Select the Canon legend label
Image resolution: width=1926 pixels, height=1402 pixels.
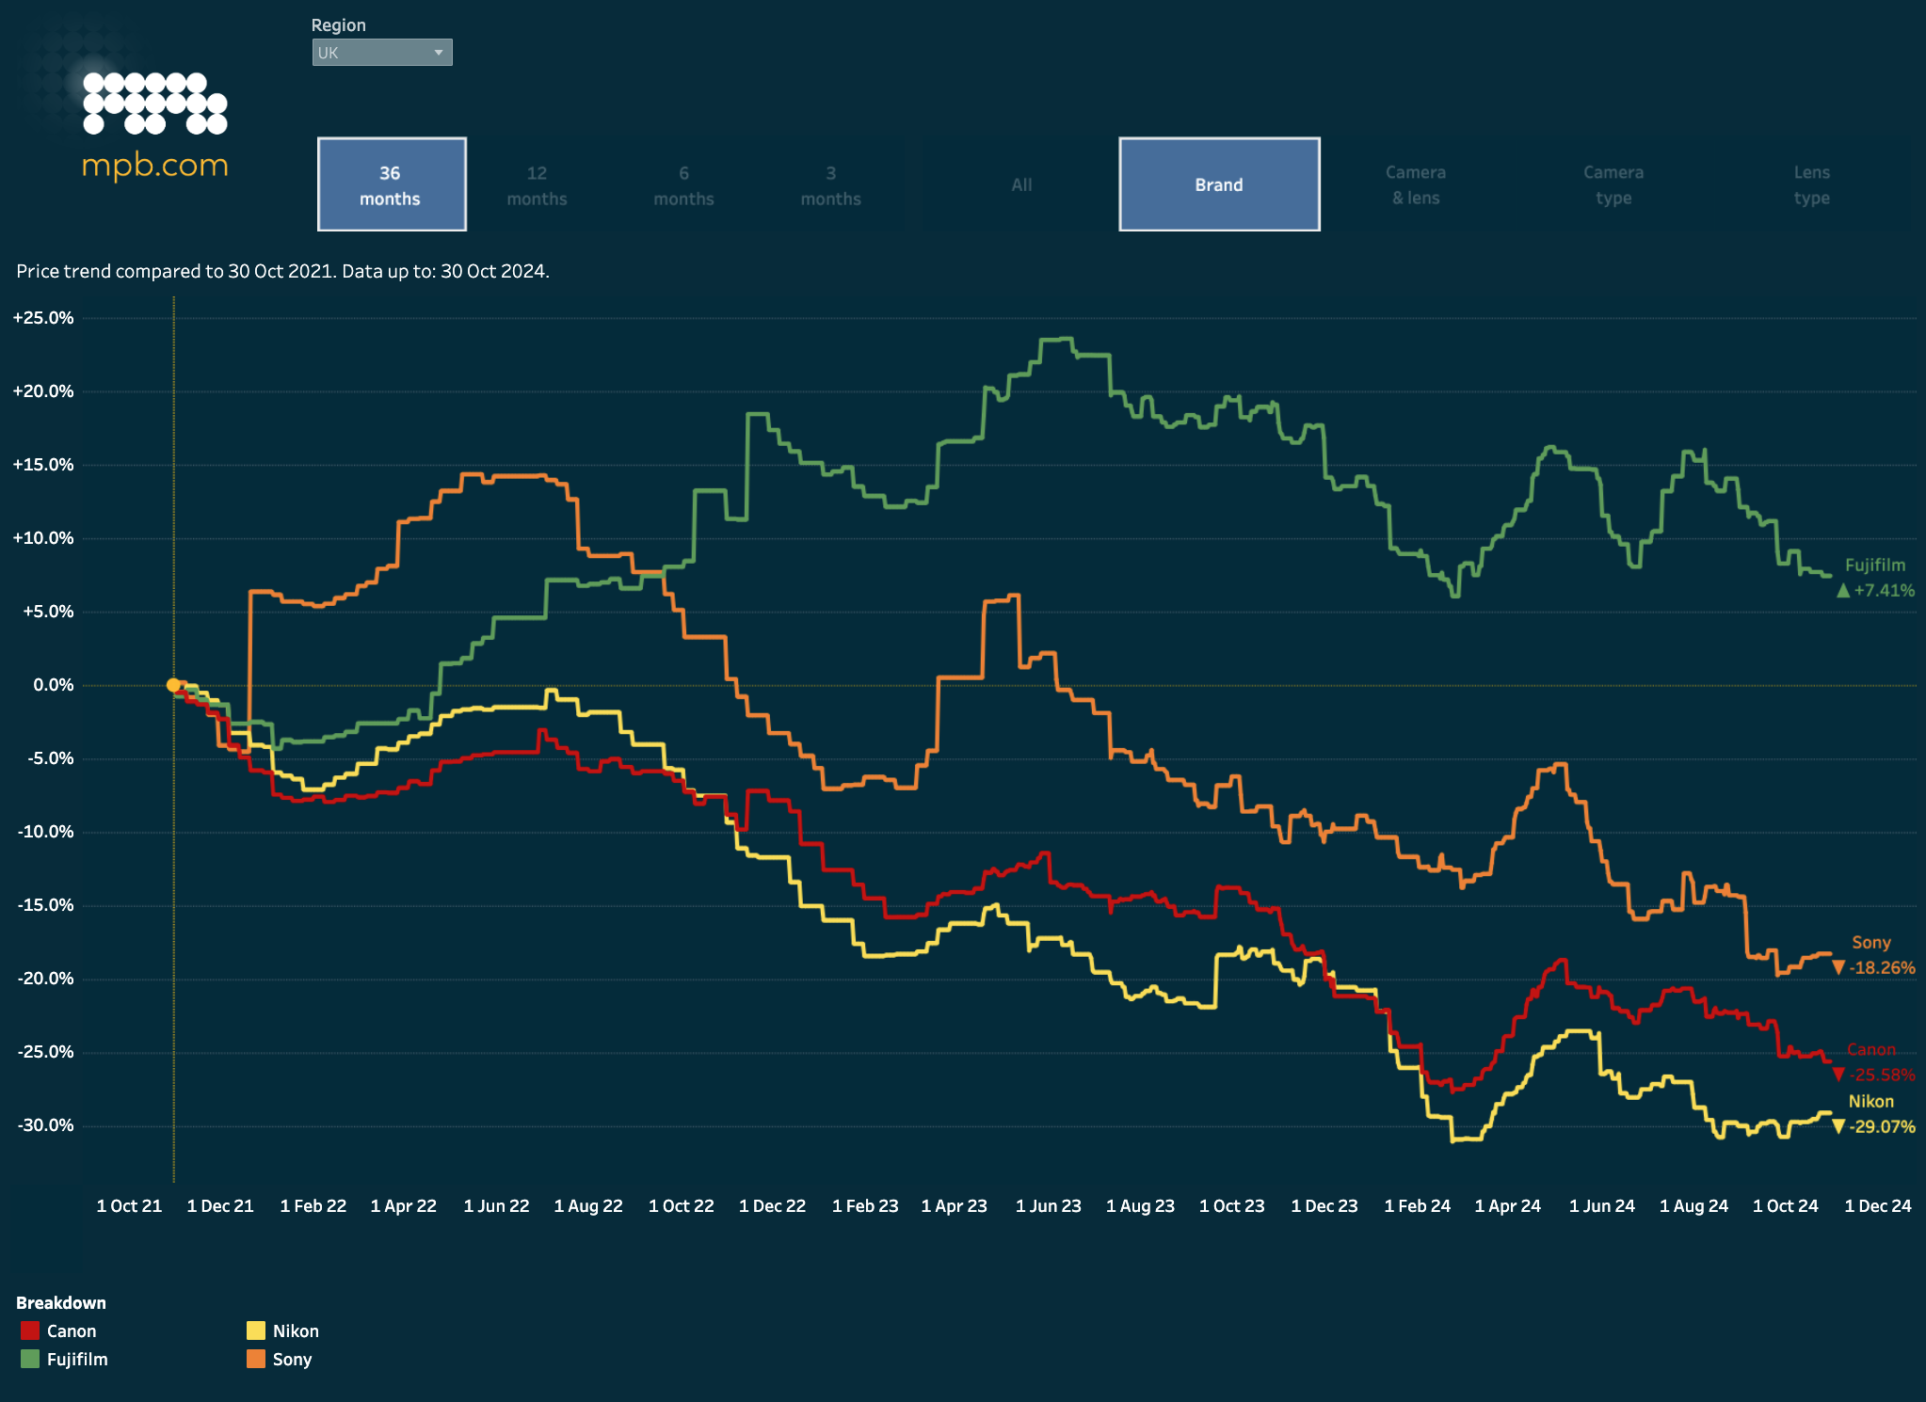click(x=72, y=1330)
